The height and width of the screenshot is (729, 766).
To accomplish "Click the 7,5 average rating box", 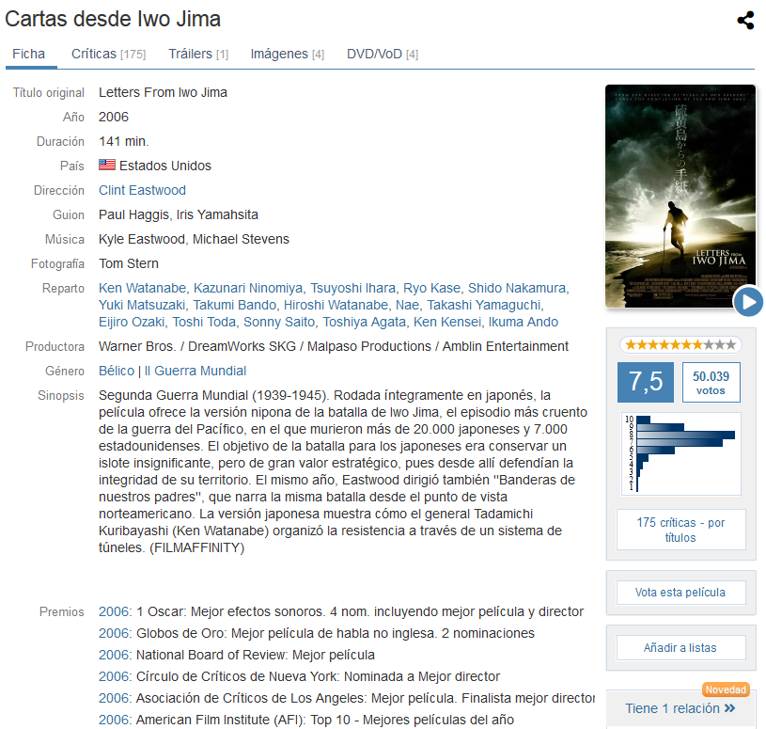I will pyautogui.click(x=646, y=382).
